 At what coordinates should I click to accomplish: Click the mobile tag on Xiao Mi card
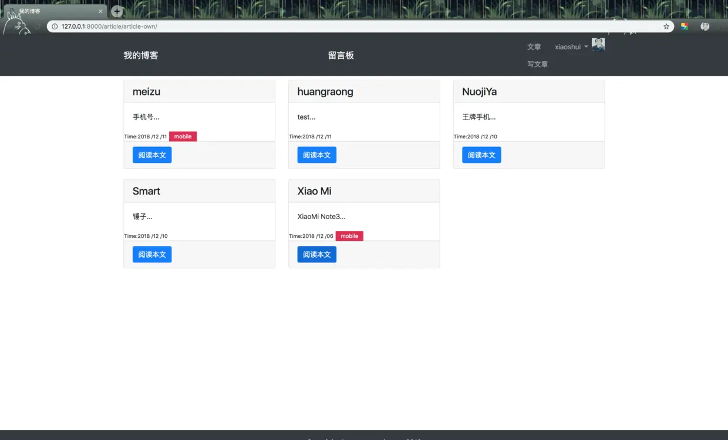click(x=349, y=236)
